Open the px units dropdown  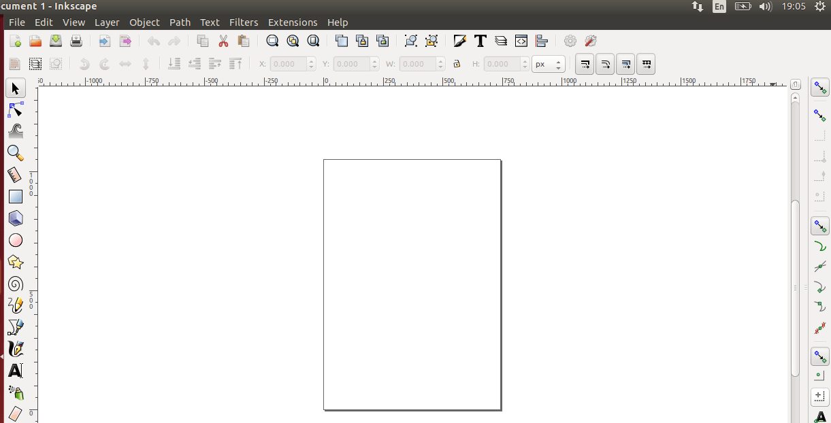click(x=549, y=63)
